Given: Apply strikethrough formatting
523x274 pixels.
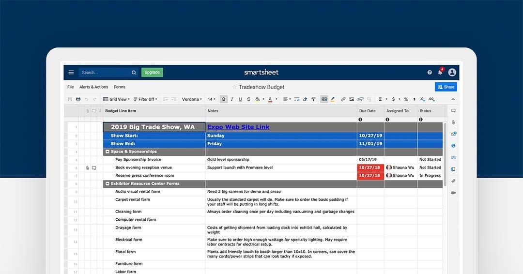Looking at the screenshot, I should [x=248, y=99].
